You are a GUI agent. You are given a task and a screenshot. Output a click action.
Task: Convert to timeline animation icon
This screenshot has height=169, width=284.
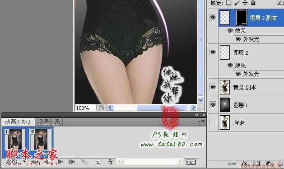191,162
